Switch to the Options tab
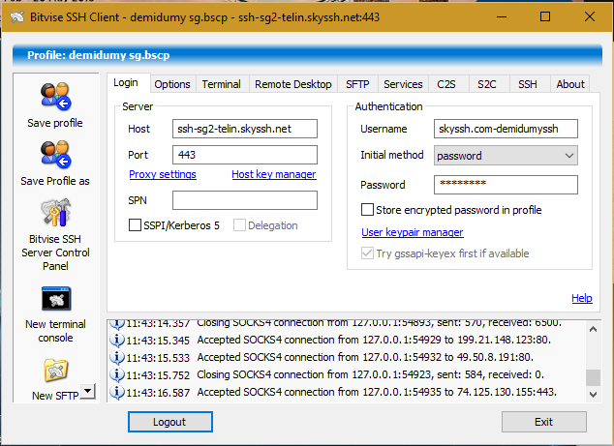 (x=172, y=84)
